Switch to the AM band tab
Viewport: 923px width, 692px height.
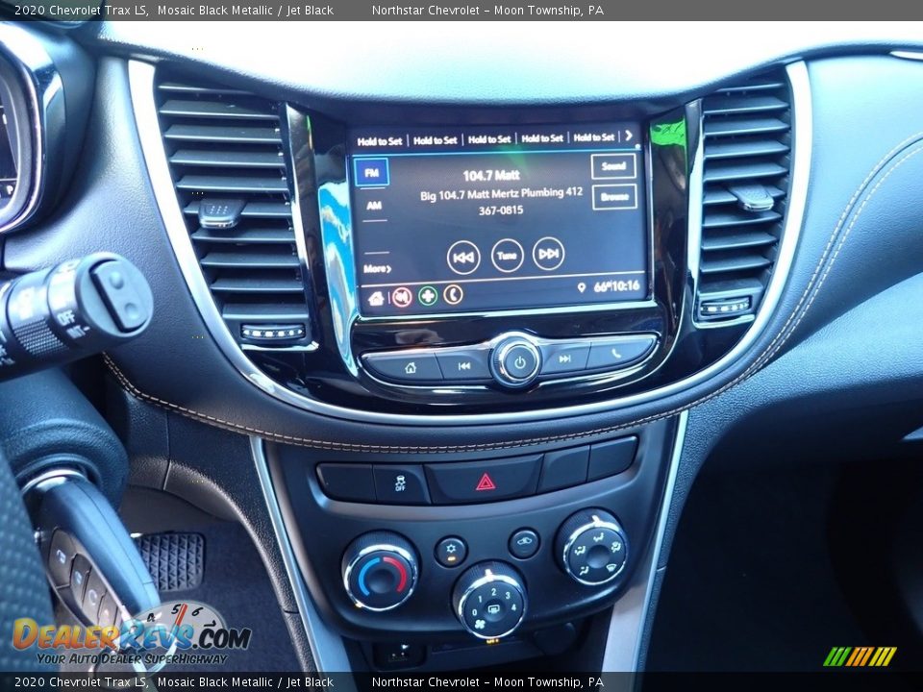click(x=374, y=206)
